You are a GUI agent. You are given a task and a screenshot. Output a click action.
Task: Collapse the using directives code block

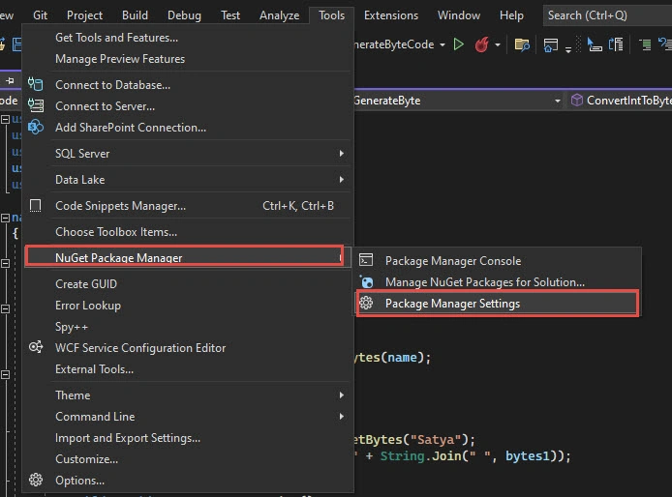pos(5,120)
